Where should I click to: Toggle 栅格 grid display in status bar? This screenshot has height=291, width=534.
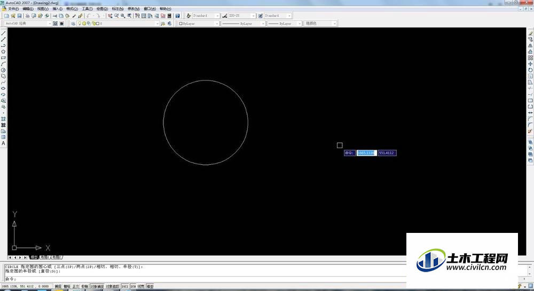click(x=67, y=287)
